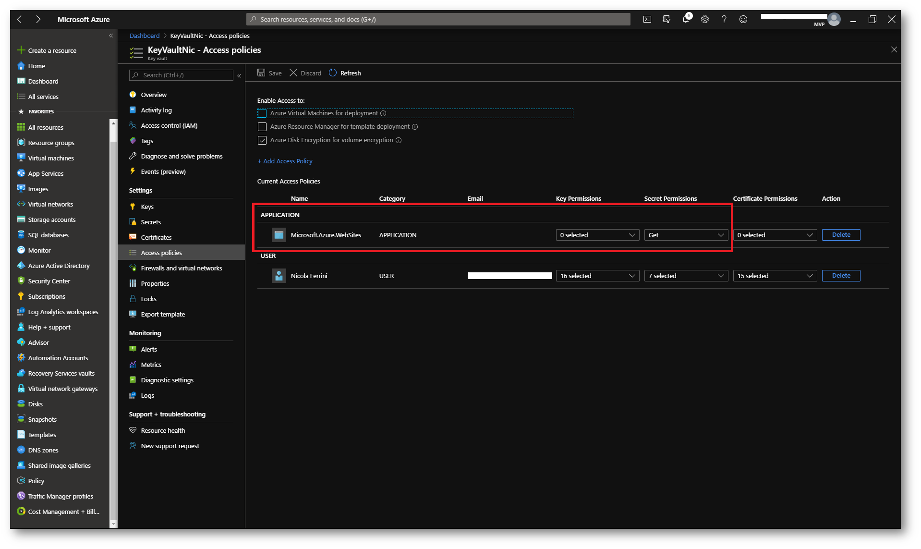Screen dimensions: 921x549
Task: Open Secrets under Settings
Action: [x=151, y=222]
